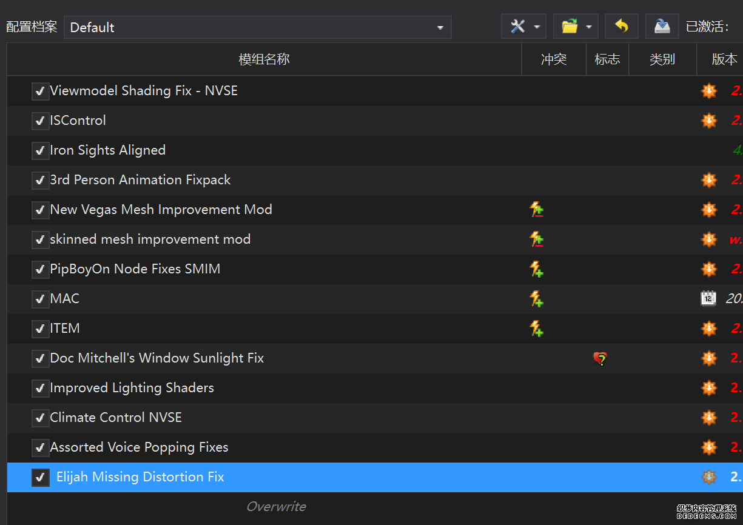Click the open folder icon in toolbar
This screenshot has height=525, width=743.
pos(569,27)
